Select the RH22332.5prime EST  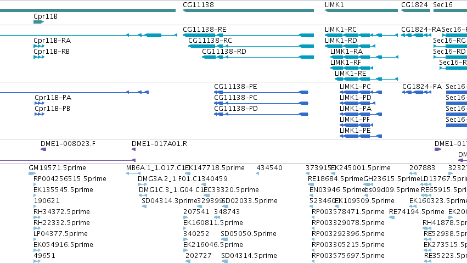pyautogui.click(x=37, y=228)
